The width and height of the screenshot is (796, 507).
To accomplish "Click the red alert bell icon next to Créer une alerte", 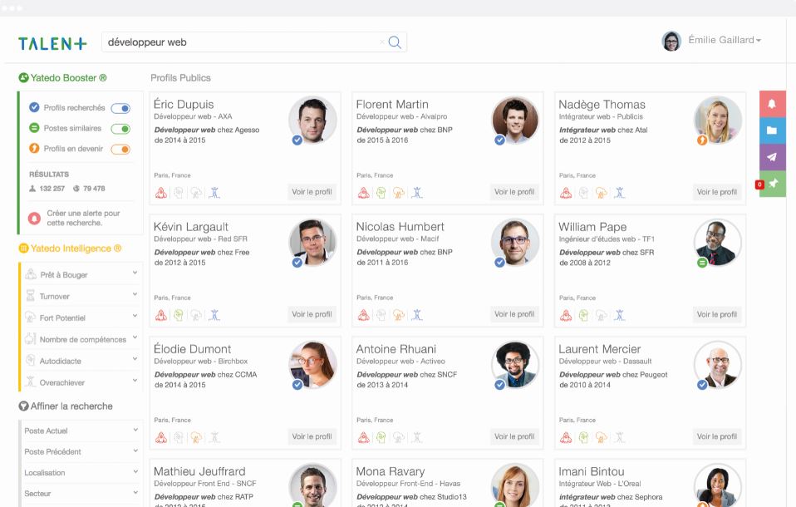I will [x=34, y=218].
